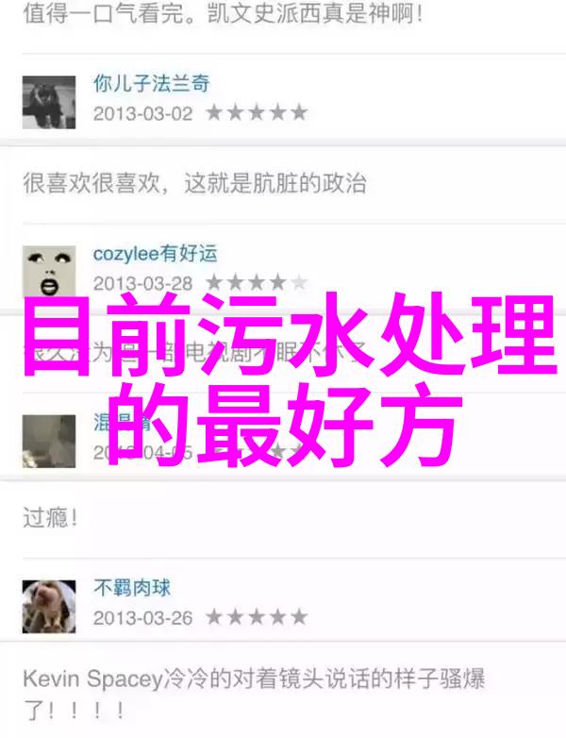Open avatar of partially hidden fourth reviewer

coord(49,441)
